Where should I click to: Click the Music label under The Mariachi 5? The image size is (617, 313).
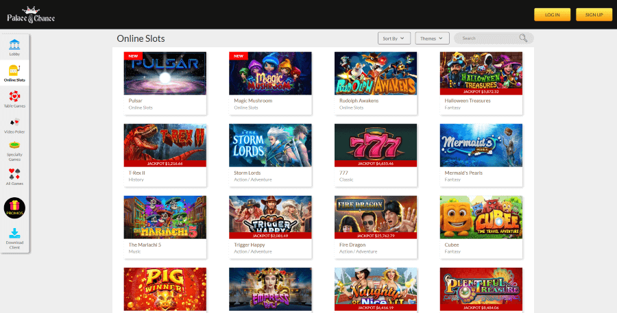(x=134, y=251)
